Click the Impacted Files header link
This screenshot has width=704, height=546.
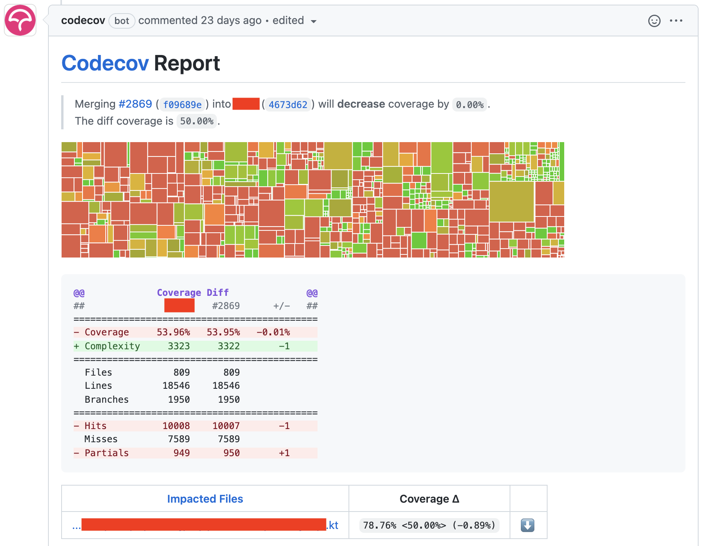(x=205, y=499)
